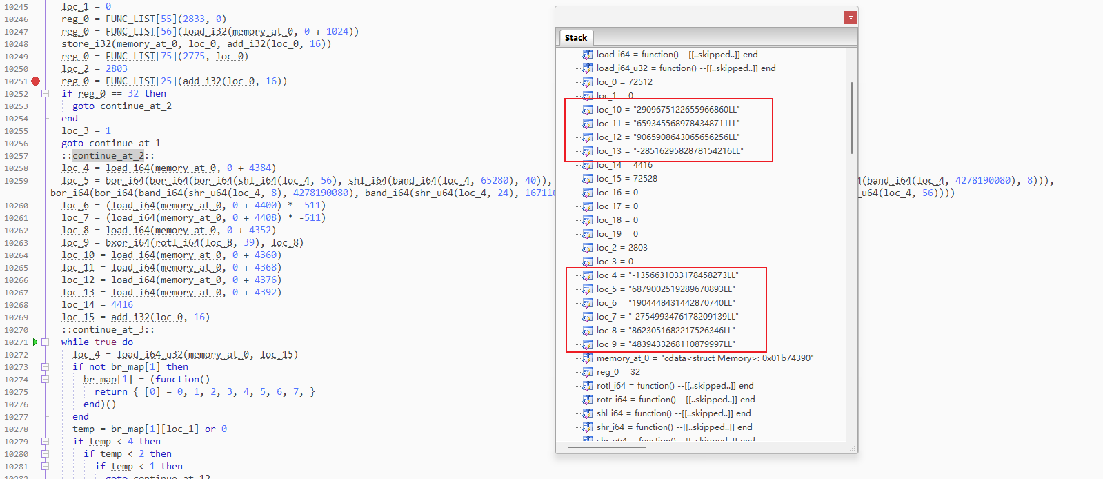Close the Stack floating panel
The width and height of the screenshot is (1103, 479).
click(851, 17)
